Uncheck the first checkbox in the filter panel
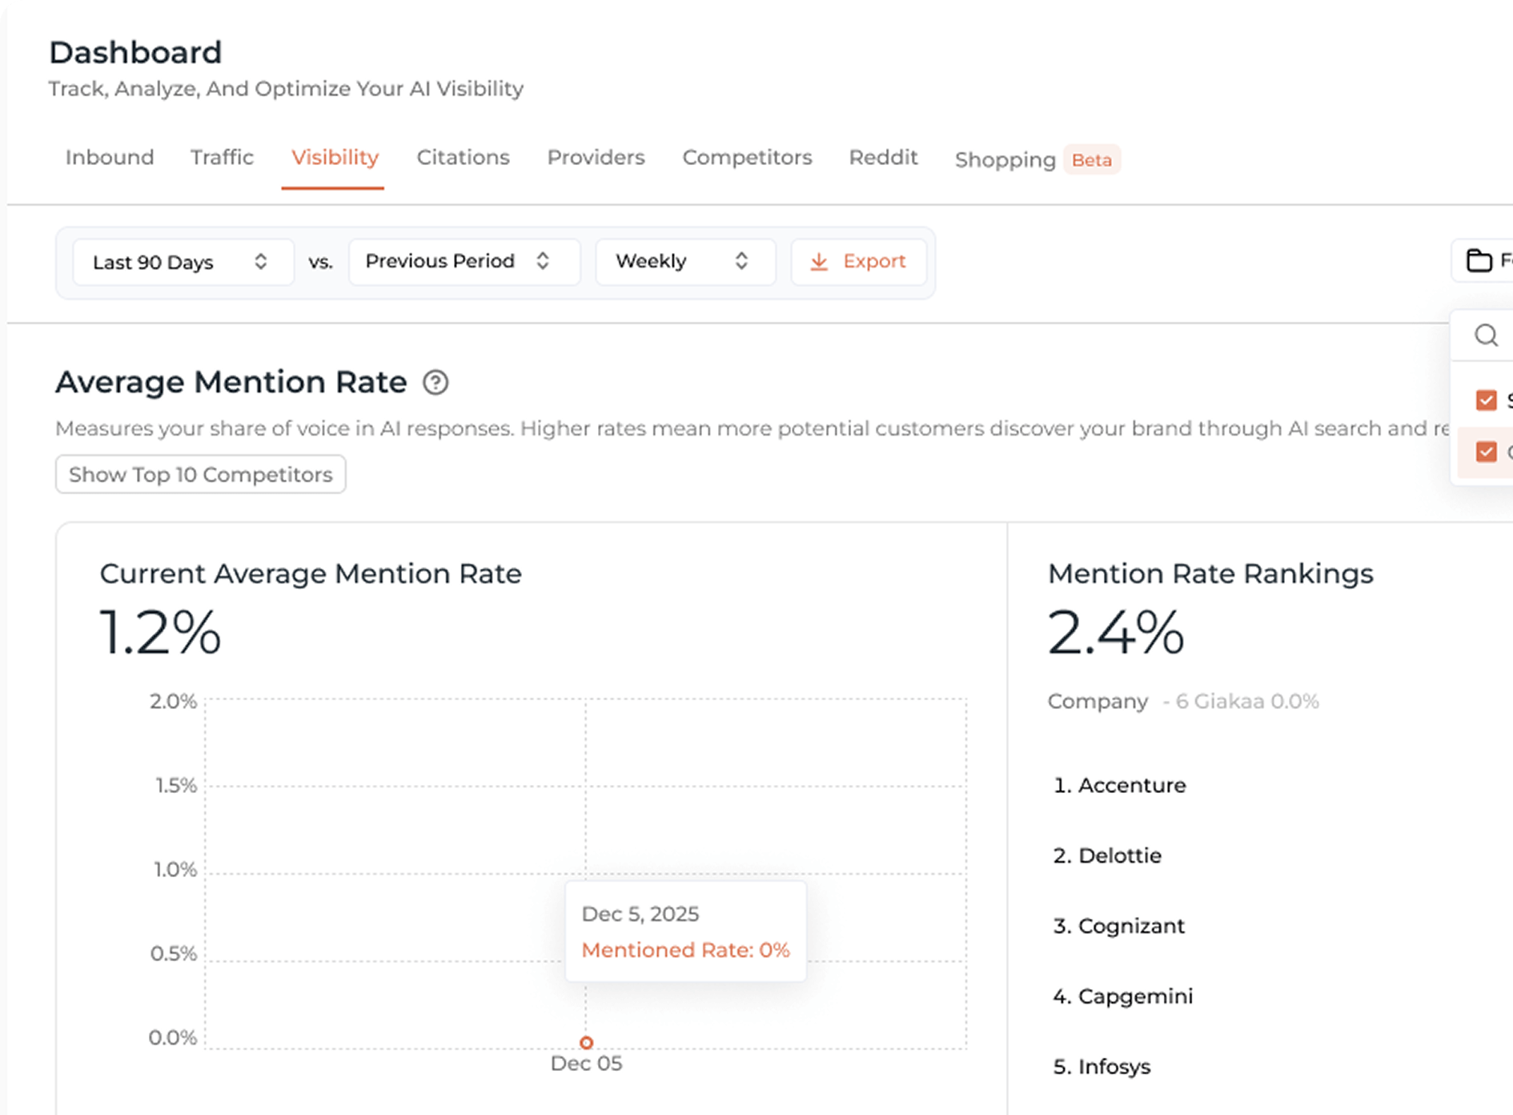Screen dimensions: 1513x1115 click(1487, 400)
